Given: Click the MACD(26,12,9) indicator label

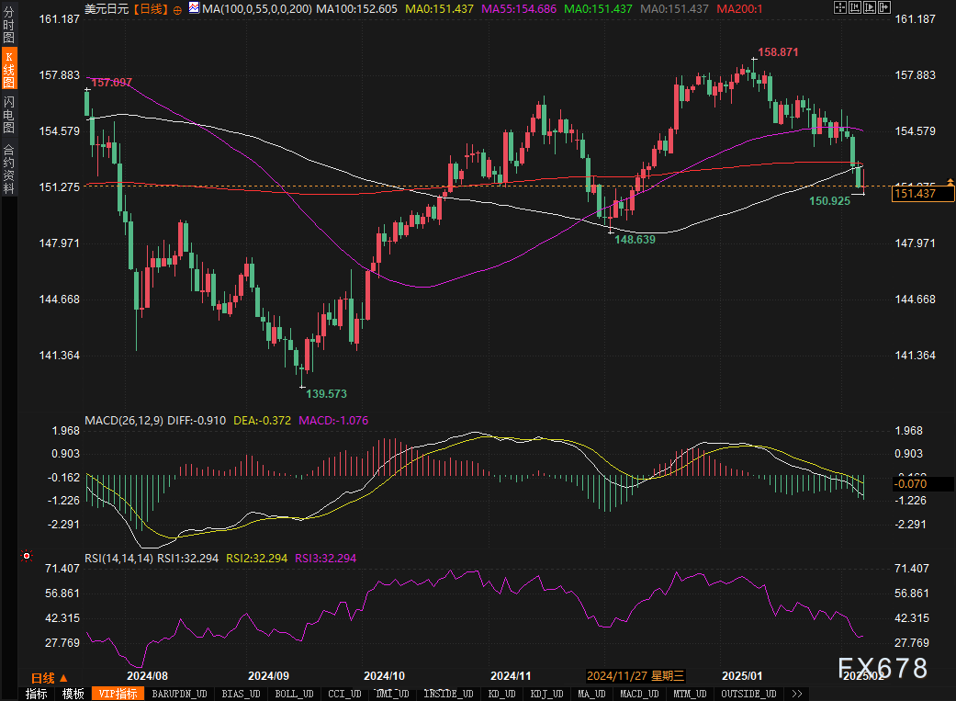Looking at the screenshot, I should click(124, 420).
